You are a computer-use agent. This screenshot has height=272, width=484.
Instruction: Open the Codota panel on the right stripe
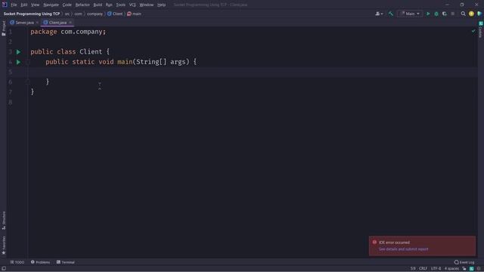click(x=481, y=29)
